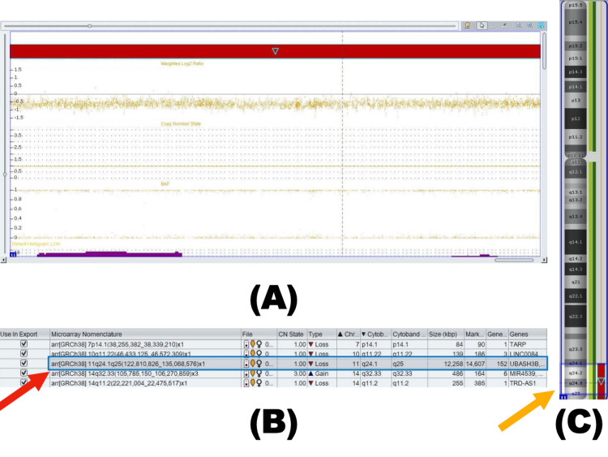Click the Mark... column header

pos(475,334)
